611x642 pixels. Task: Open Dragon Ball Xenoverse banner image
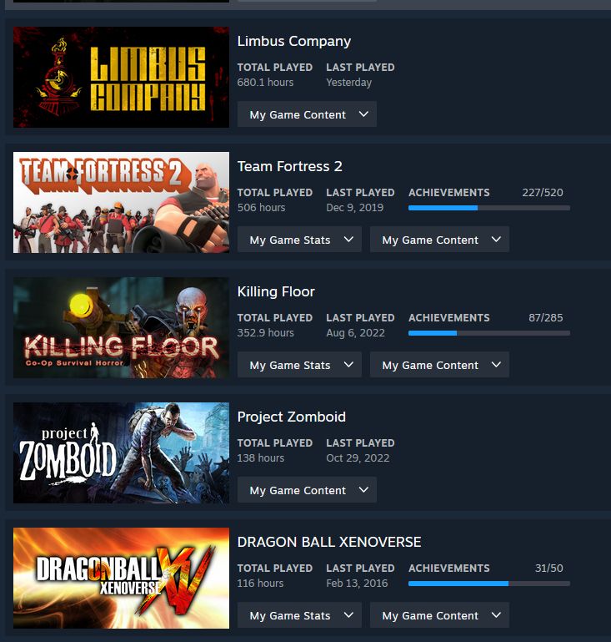121,578
